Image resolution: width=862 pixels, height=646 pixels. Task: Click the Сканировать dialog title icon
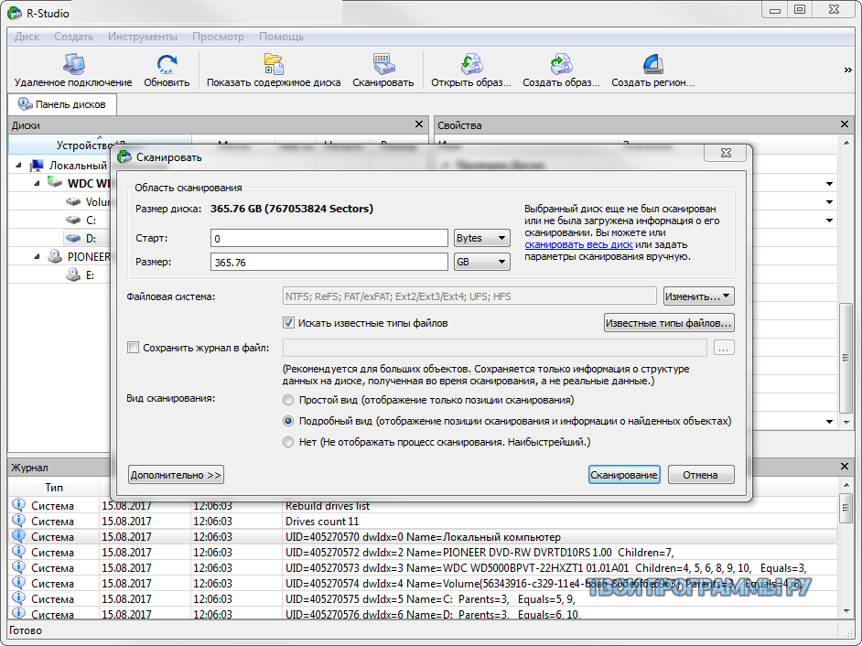tap(124, 156)
